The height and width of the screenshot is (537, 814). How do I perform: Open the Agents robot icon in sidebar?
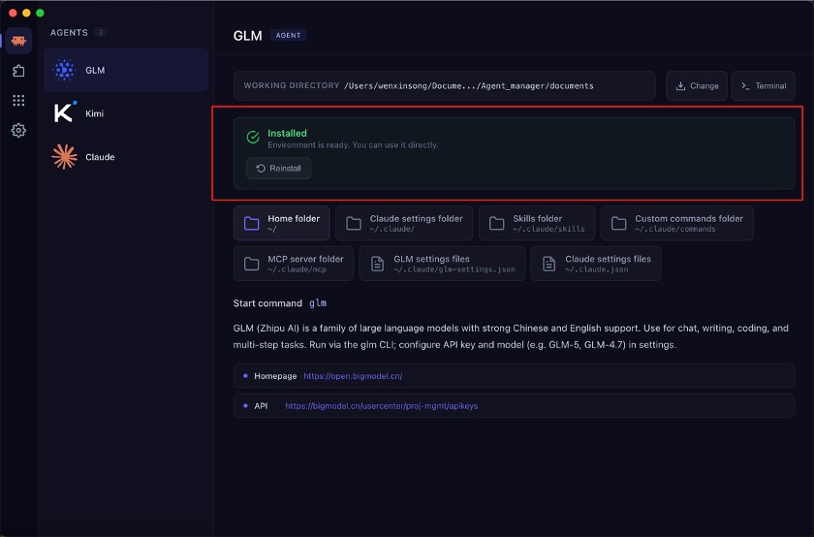click(x=18, y=41)
